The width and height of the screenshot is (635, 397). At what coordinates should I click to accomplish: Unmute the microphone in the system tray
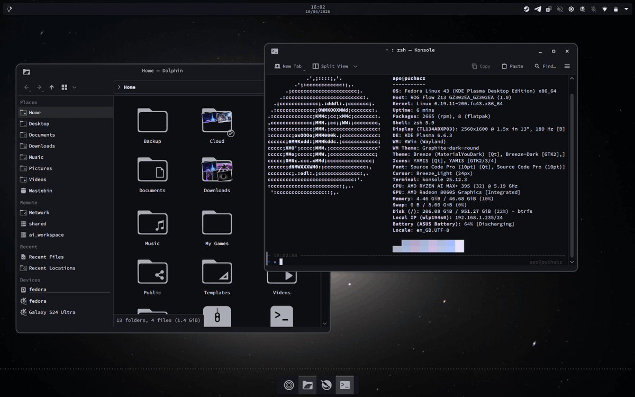click(x=594, y=9)
